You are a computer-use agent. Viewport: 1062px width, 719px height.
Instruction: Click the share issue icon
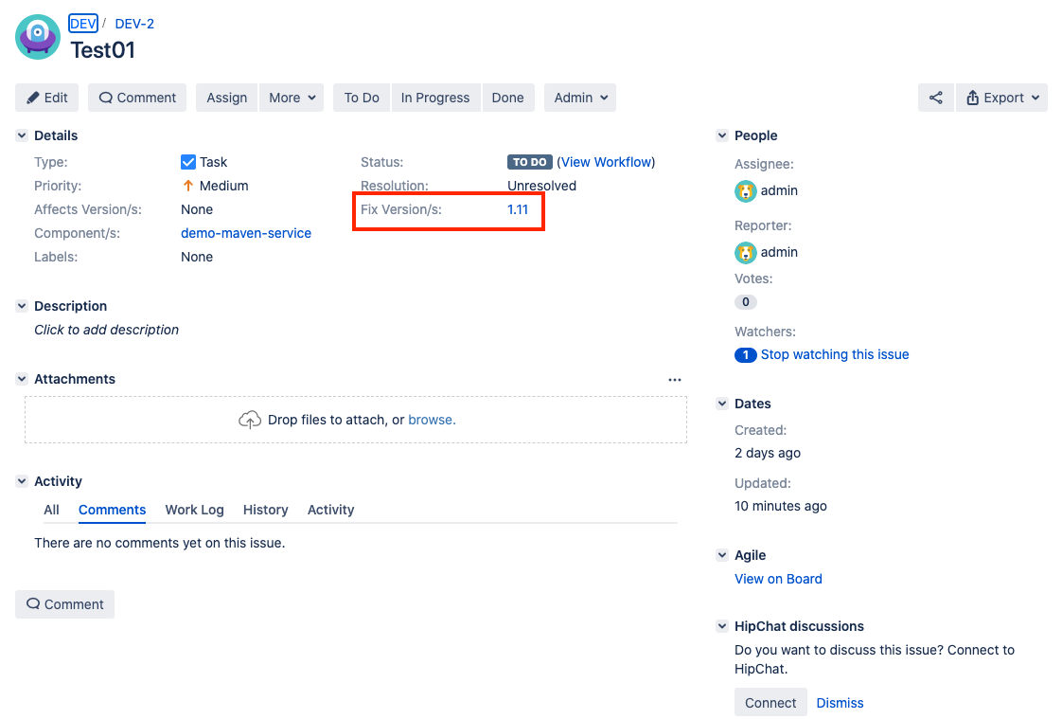tap(935, 98)
